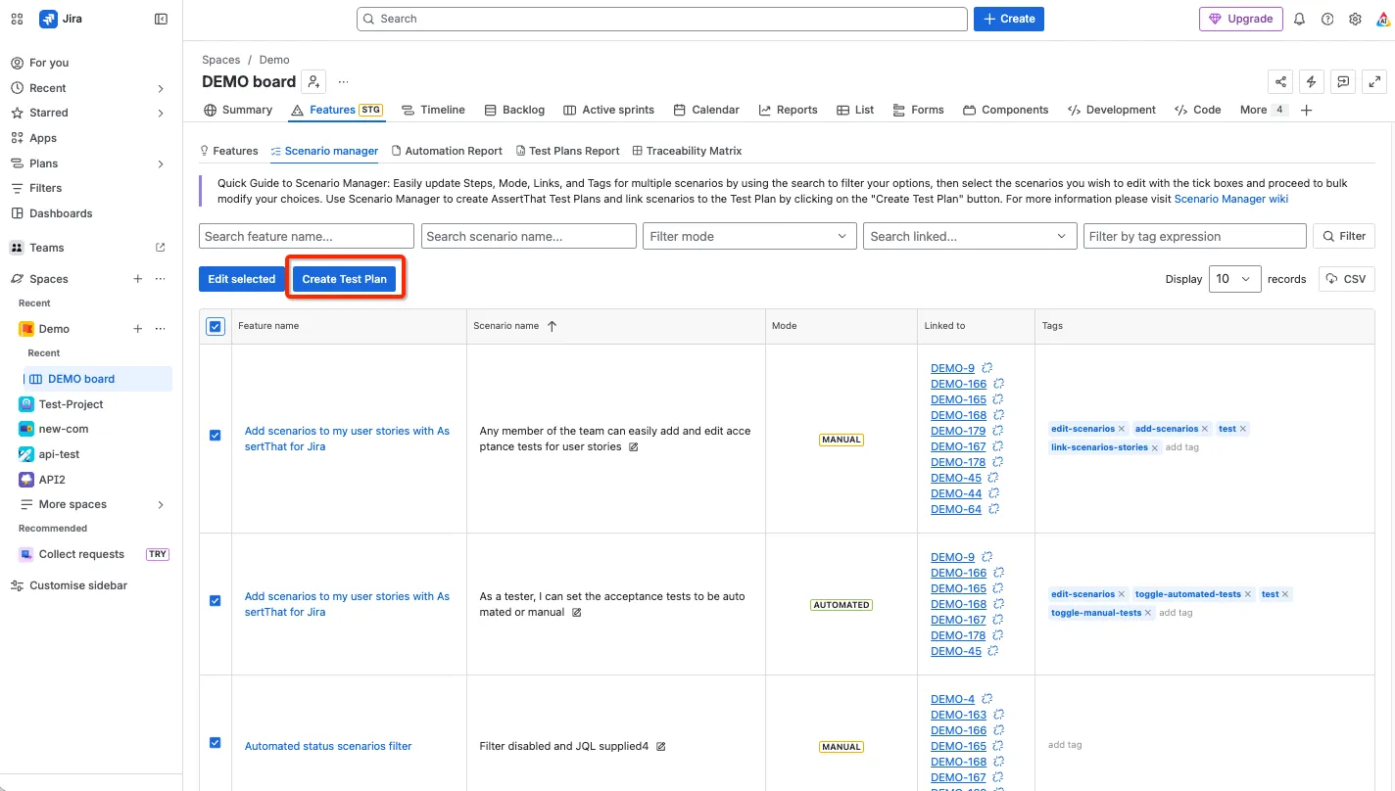Open the app switcher grid icon

[x=17, y=19]
